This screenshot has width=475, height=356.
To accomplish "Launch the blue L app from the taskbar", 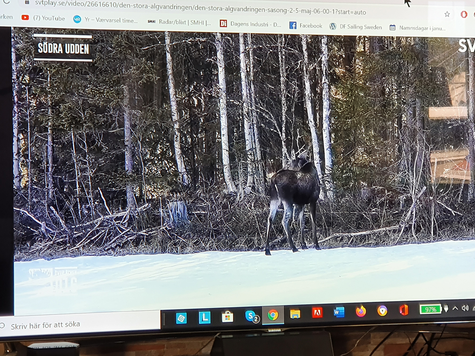I will (x=204, y=318).
